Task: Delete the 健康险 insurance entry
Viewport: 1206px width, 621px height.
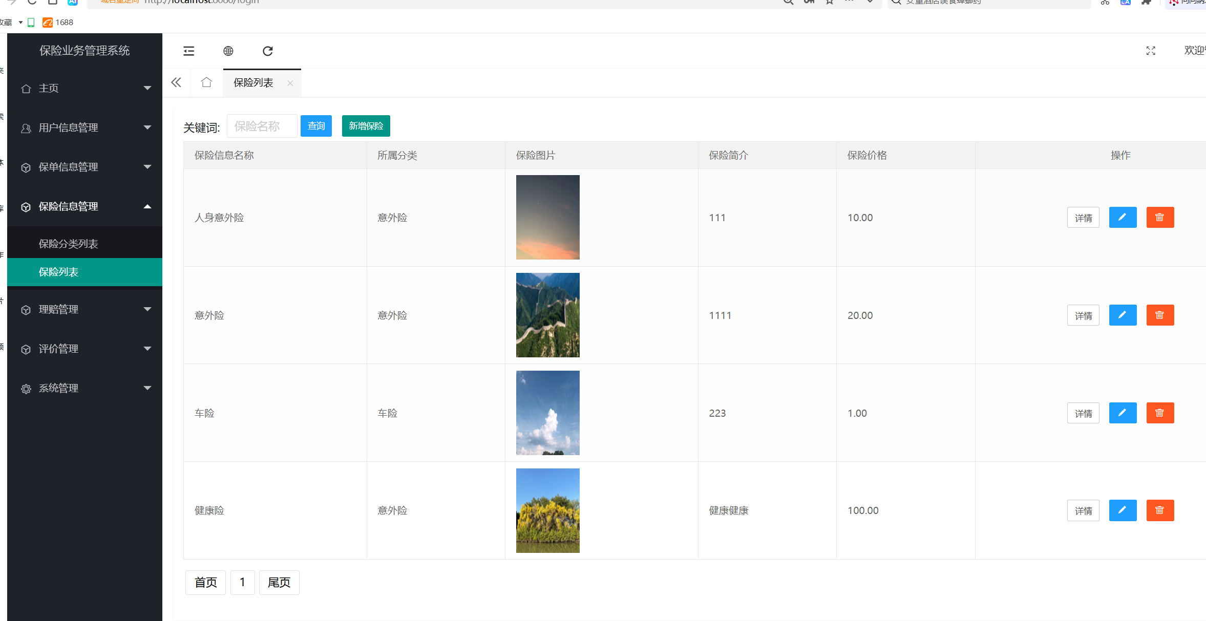Action: click(1160, 510)
